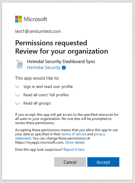Open the privacy statement link
Image resolution: width=135 pixels, height=183 pixels.
[60, 136]
